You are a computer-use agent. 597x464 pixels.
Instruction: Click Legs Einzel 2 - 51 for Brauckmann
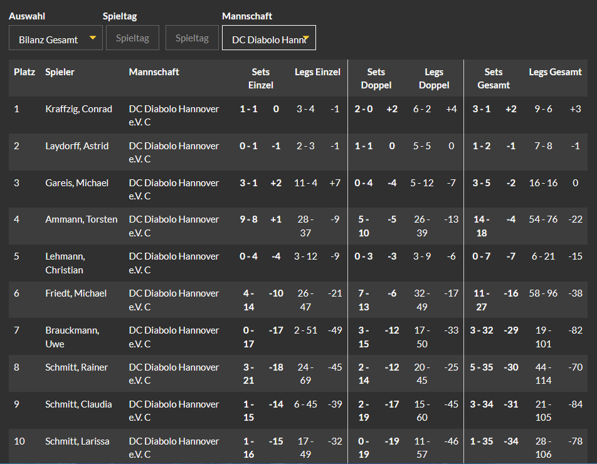point(306,330)
